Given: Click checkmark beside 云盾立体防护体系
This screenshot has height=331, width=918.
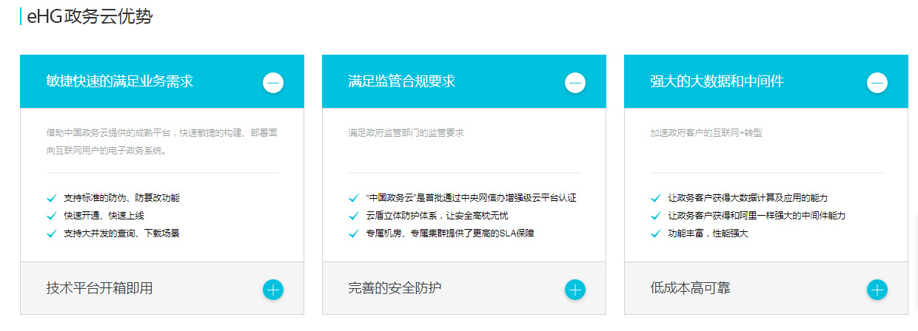Looking at the screenshot, I should [x=353, y=216].
